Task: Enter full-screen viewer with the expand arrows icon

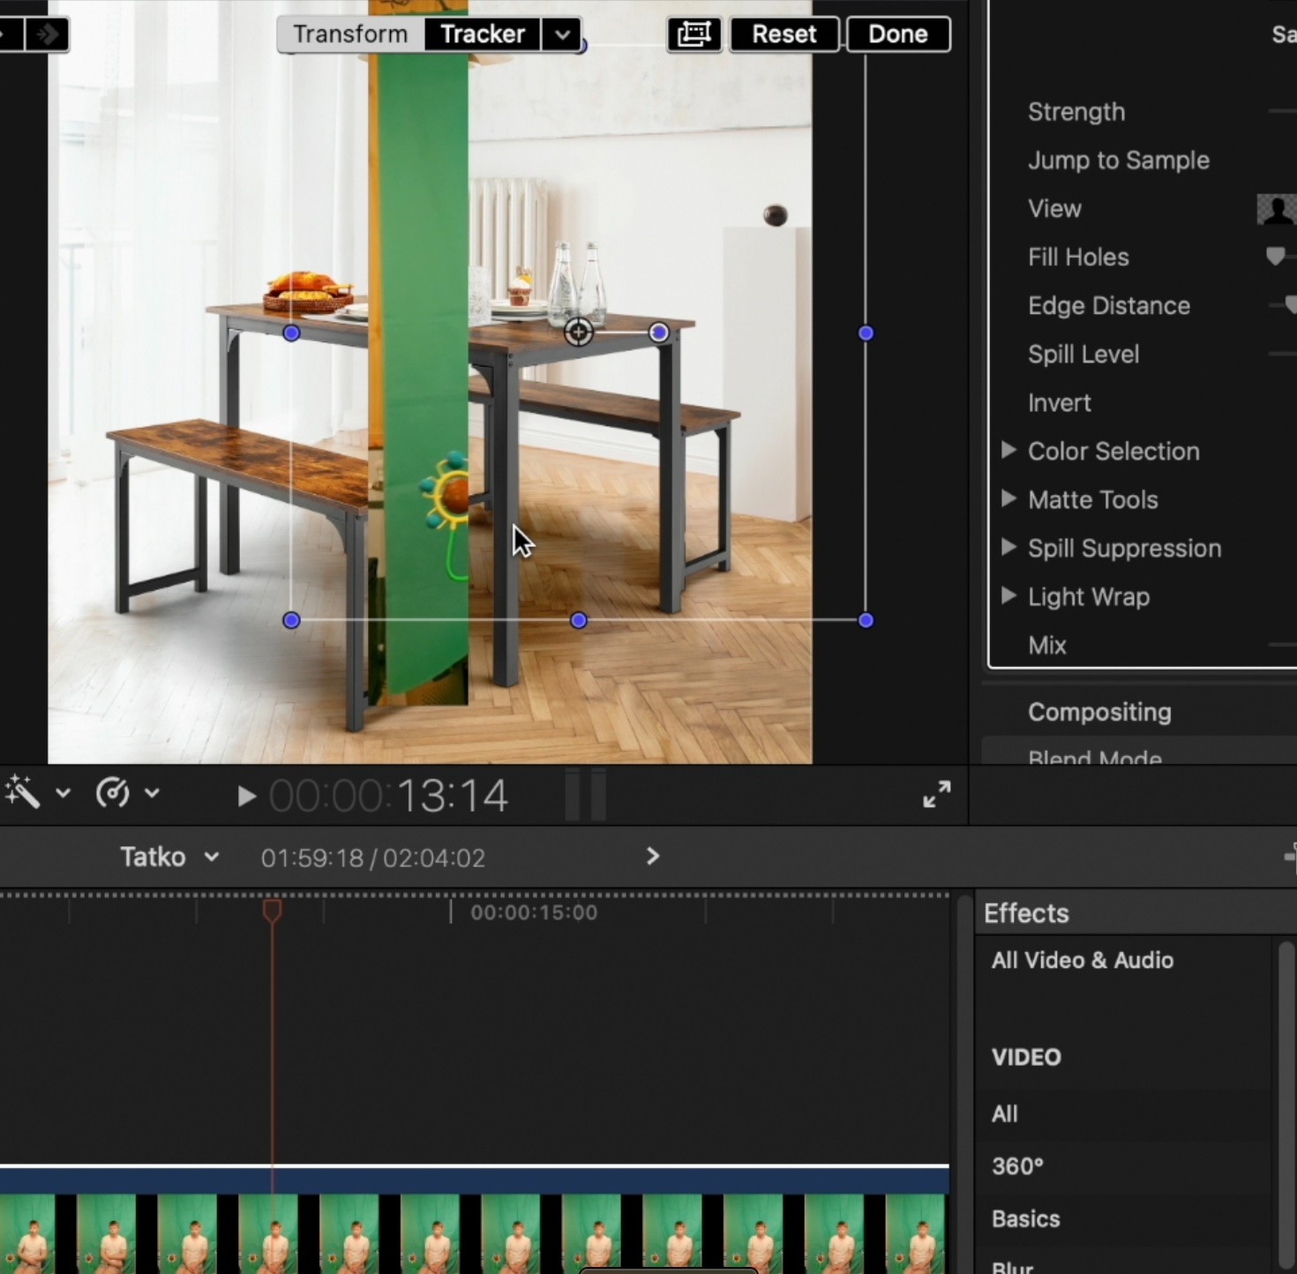Action: tap(936, 794)
